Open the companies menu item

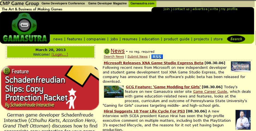click(96, 39)
